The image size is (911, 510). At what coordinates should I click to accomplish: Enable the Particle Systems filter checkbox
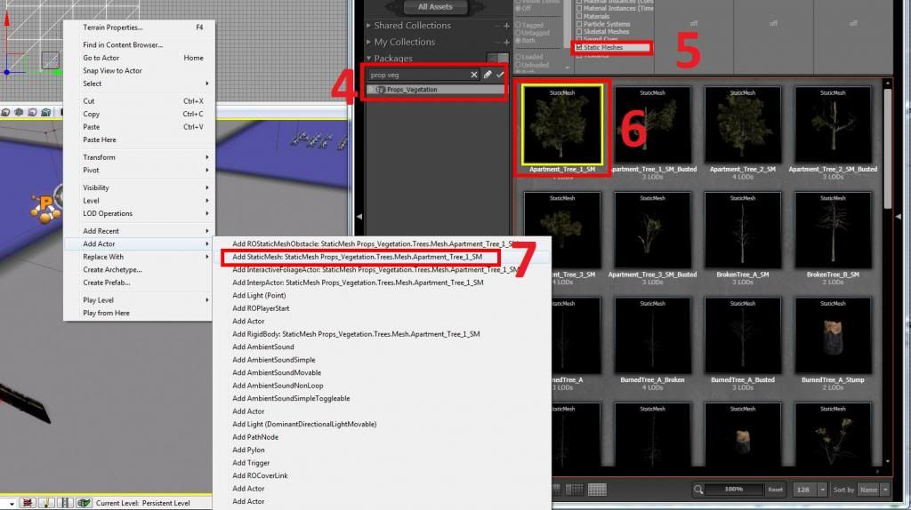580,23
